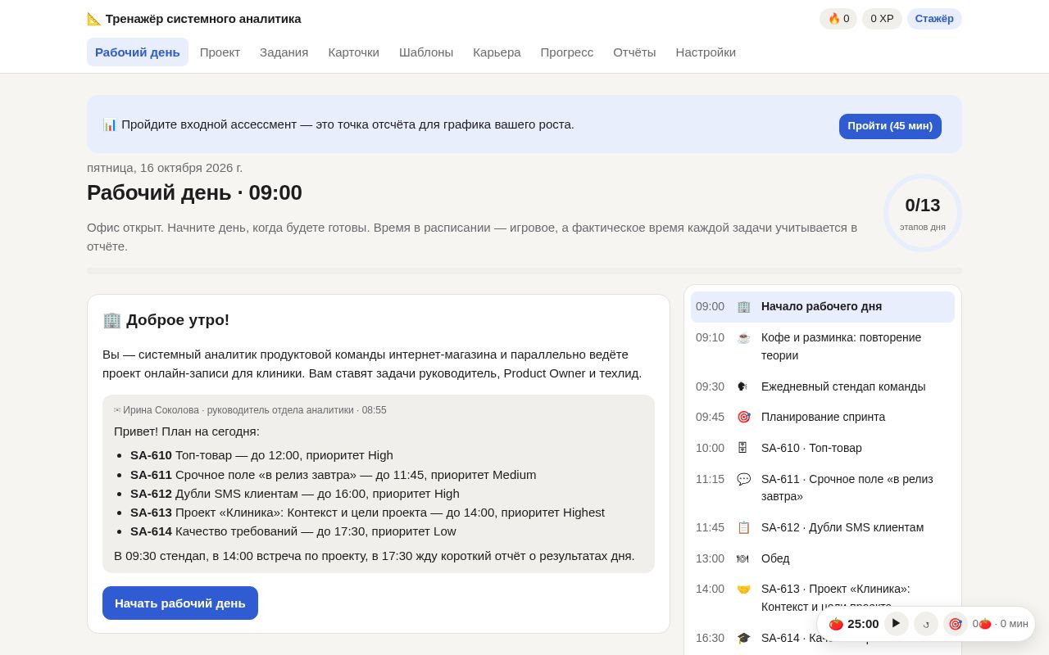This screenshot has height=655, width=1049.
Task: Select «Планирование спринта» in the schedule
Action: pyautogui.click(x=823, y=417)
